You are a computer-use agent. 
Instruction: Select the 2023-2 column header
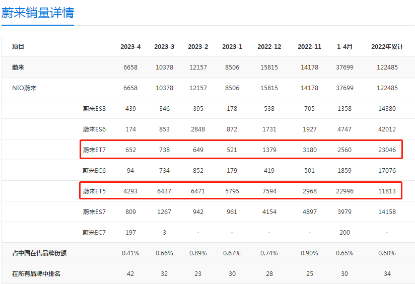198,47
